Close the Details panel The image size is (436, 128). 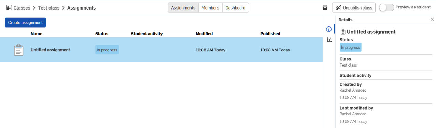click(432, 20)
